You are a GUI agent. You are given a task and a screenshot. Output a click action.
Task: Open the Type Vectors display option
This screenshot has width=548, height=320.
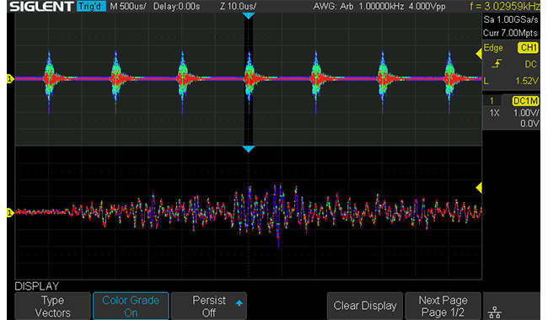click(x=53, y=306)
